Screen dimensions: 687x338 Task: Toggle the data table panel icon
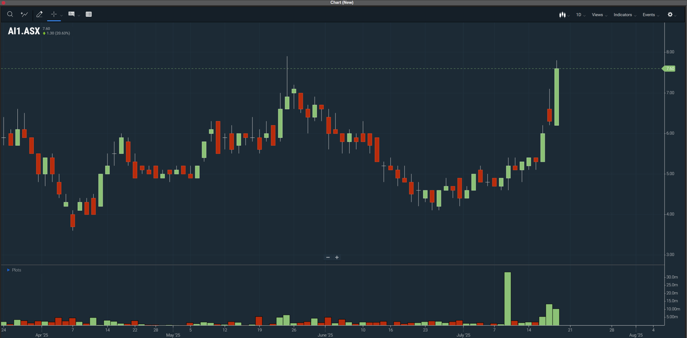[89, 14]
